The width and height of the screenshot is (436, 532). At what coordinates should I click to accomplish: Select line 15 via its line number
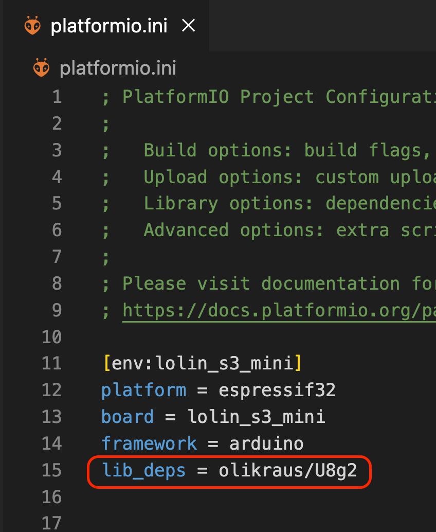[51, 470]
